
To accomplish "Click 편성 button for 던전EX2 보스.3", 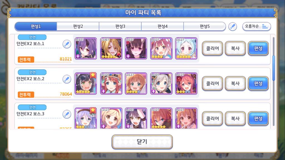I will (x=258, y=119).
